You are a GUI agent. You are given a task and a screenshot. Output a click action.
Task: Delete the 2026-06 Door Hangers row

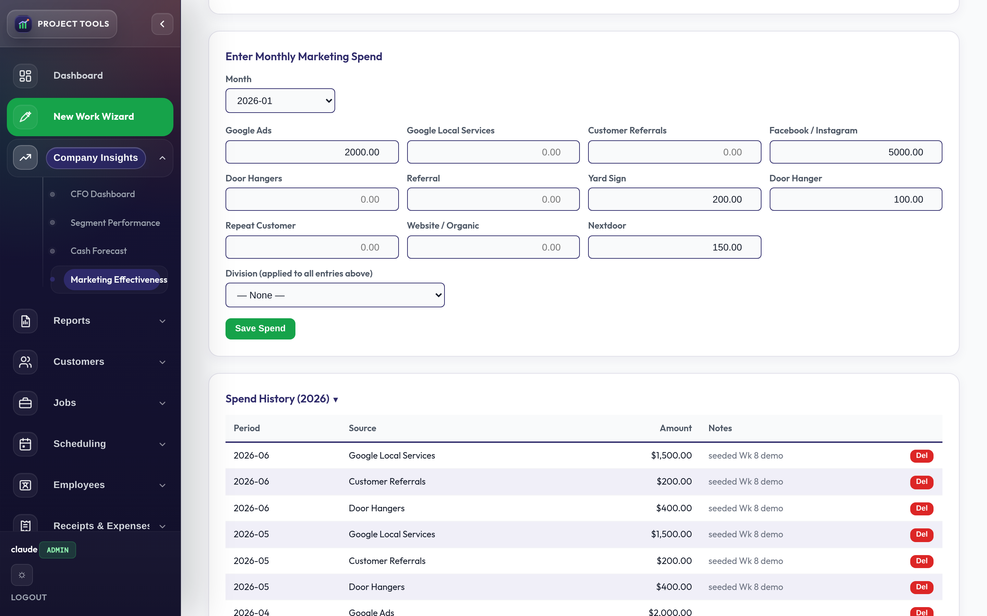point(921,508)
